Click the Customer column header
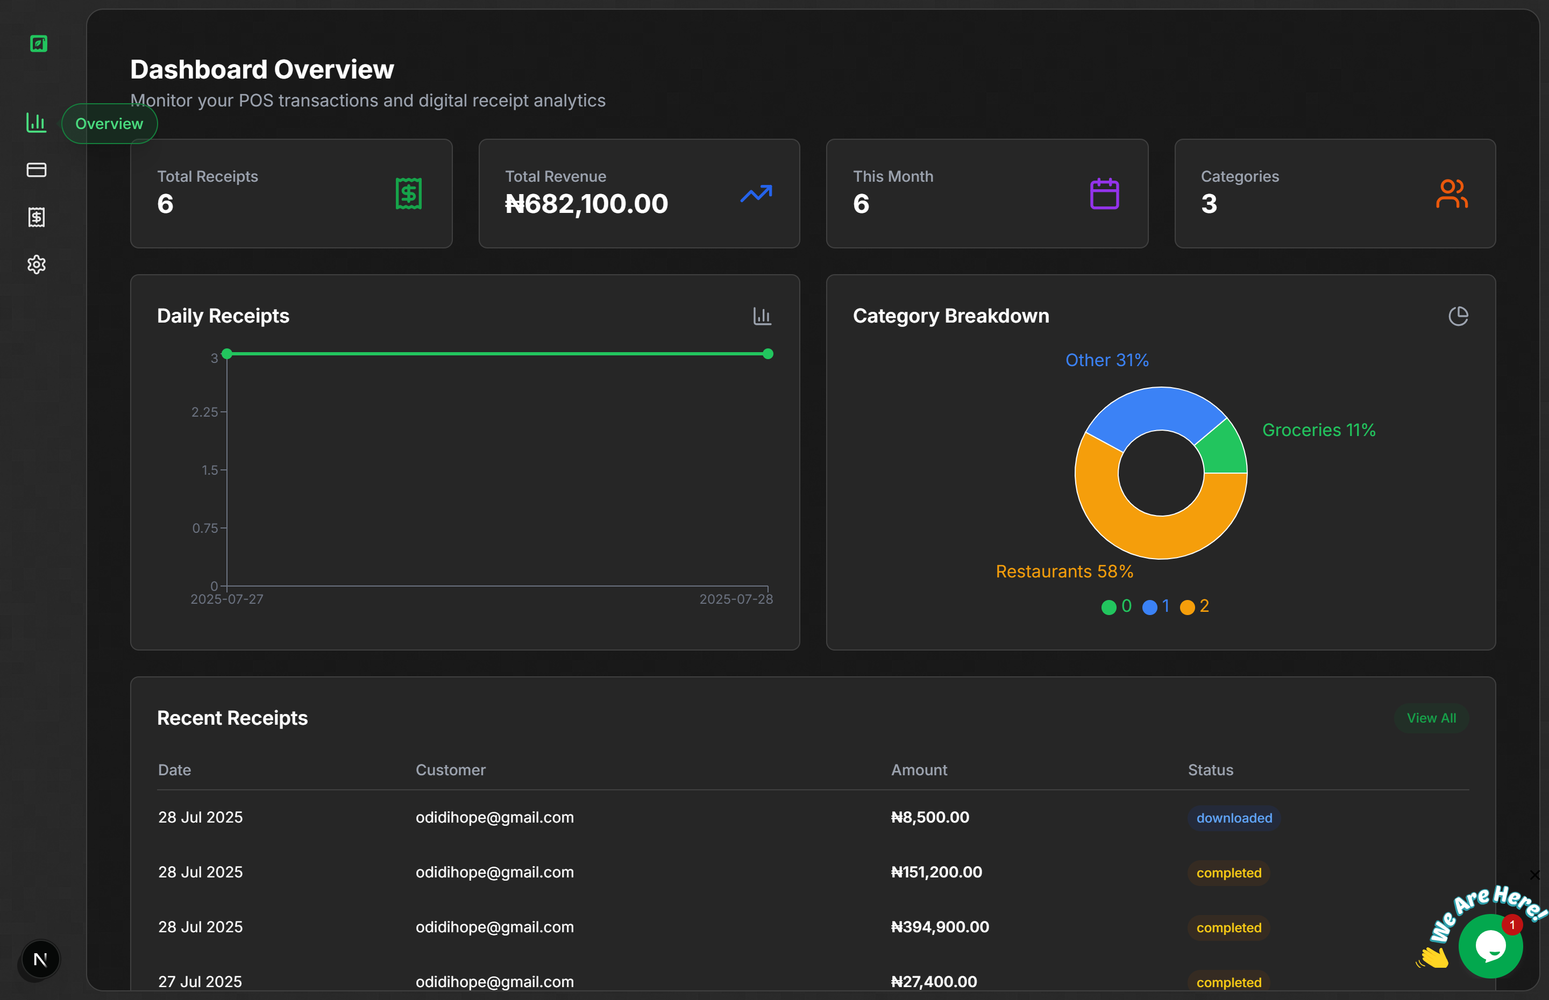Screen dimensions: 1549x1000 click(x=451, y=770)
